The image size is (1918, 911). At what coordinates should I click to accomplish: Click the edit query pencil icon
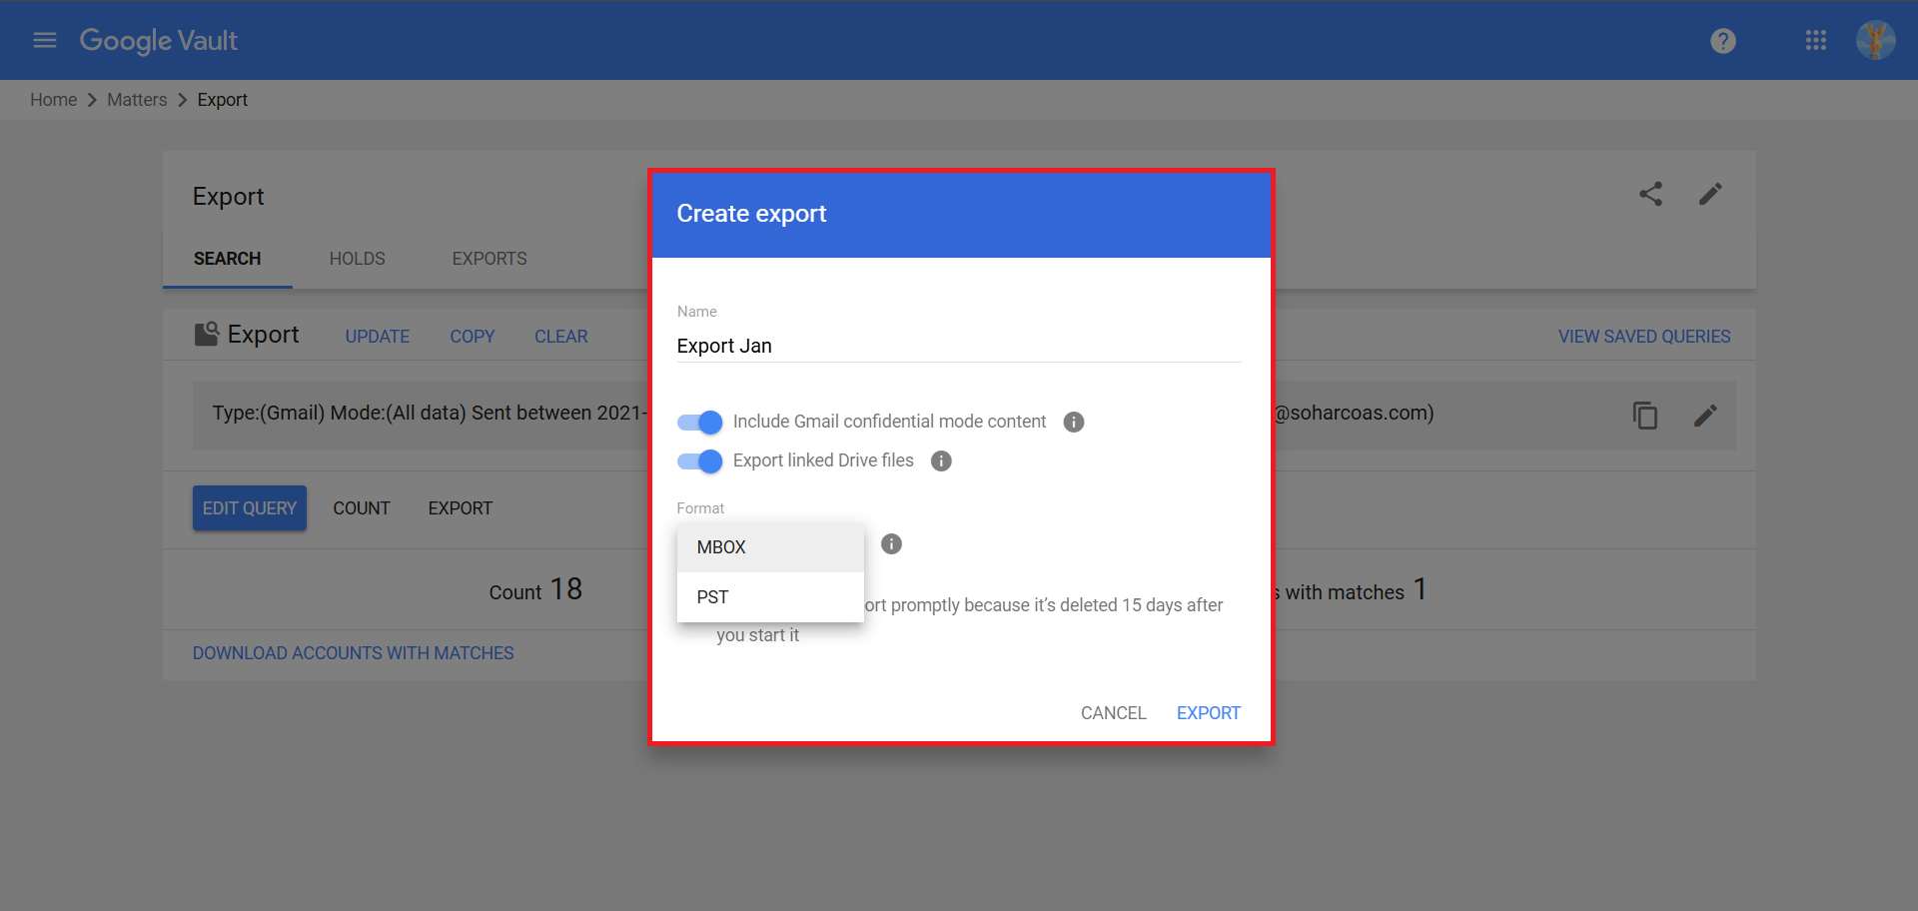[x=1705, y=415]
